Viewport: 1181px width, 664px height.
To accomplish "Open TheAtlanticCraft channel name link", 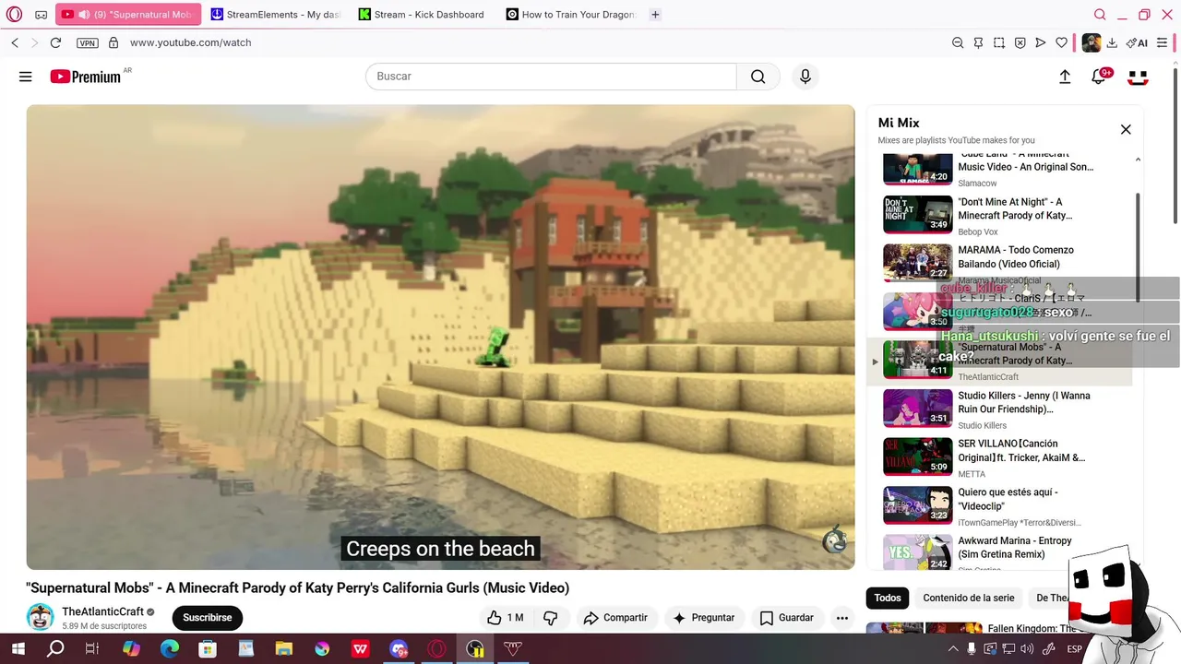I will click(x=102, y=611).
